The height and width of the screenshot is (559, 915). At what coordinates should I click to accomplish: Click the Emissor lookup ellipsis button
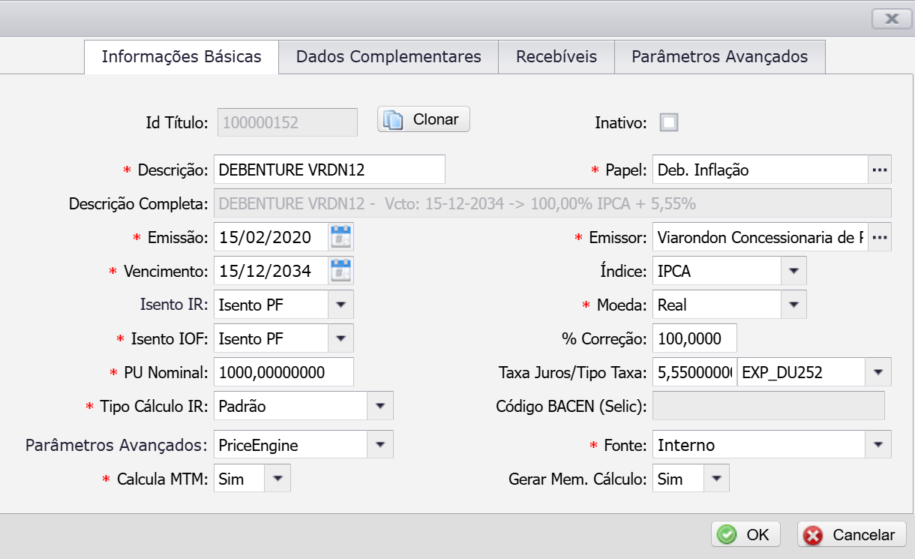[x=880, y=238]
